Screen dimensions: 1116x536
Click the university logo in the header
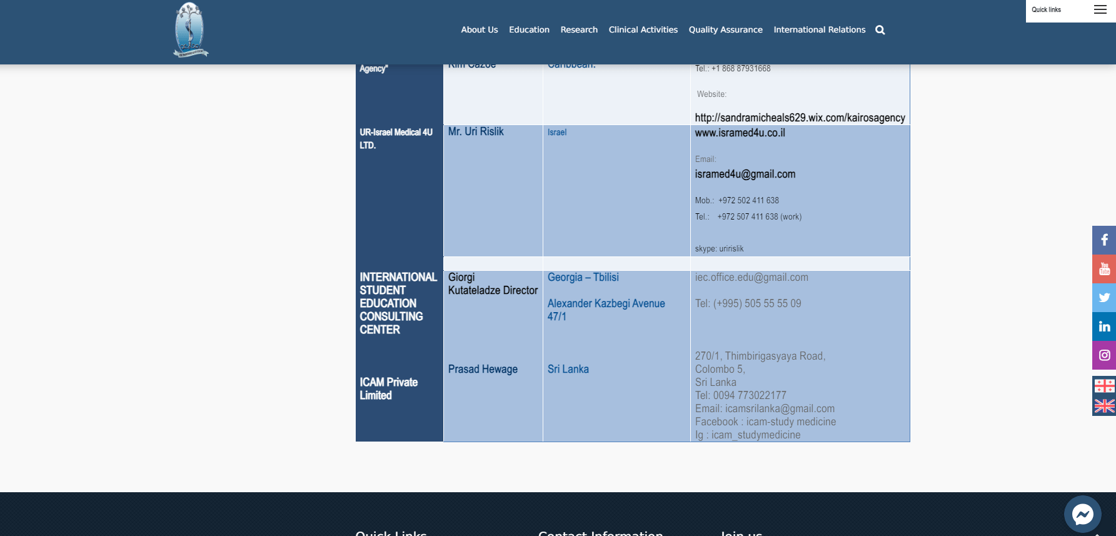[191, 29]
